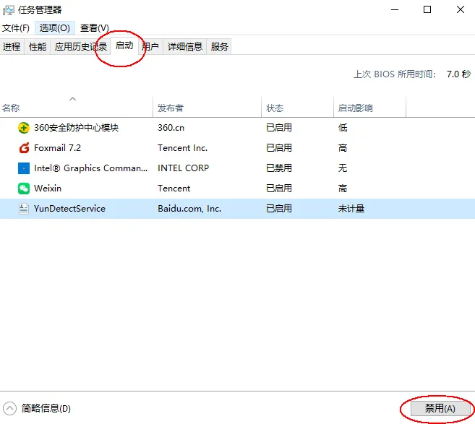
Task: Click startup impact 高 in Weixin row
Action: [x=343, y=189]
